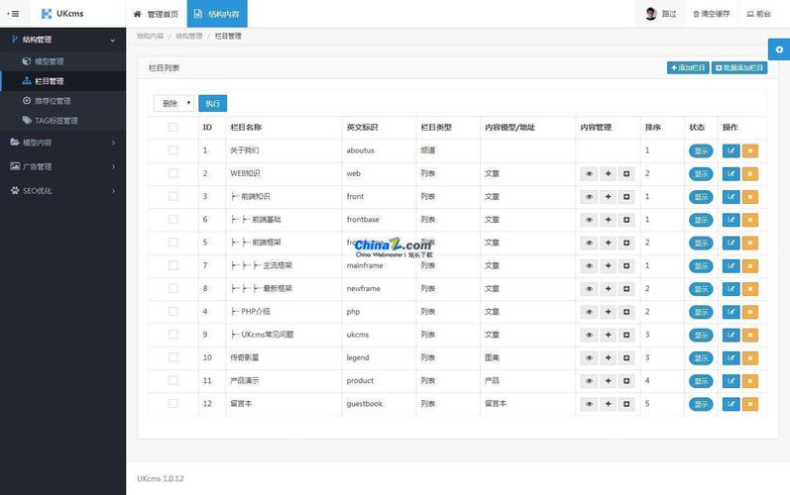Open the 删除 bulk action dropdown
This screenshot has width=790, height=495.
(173, 103)
